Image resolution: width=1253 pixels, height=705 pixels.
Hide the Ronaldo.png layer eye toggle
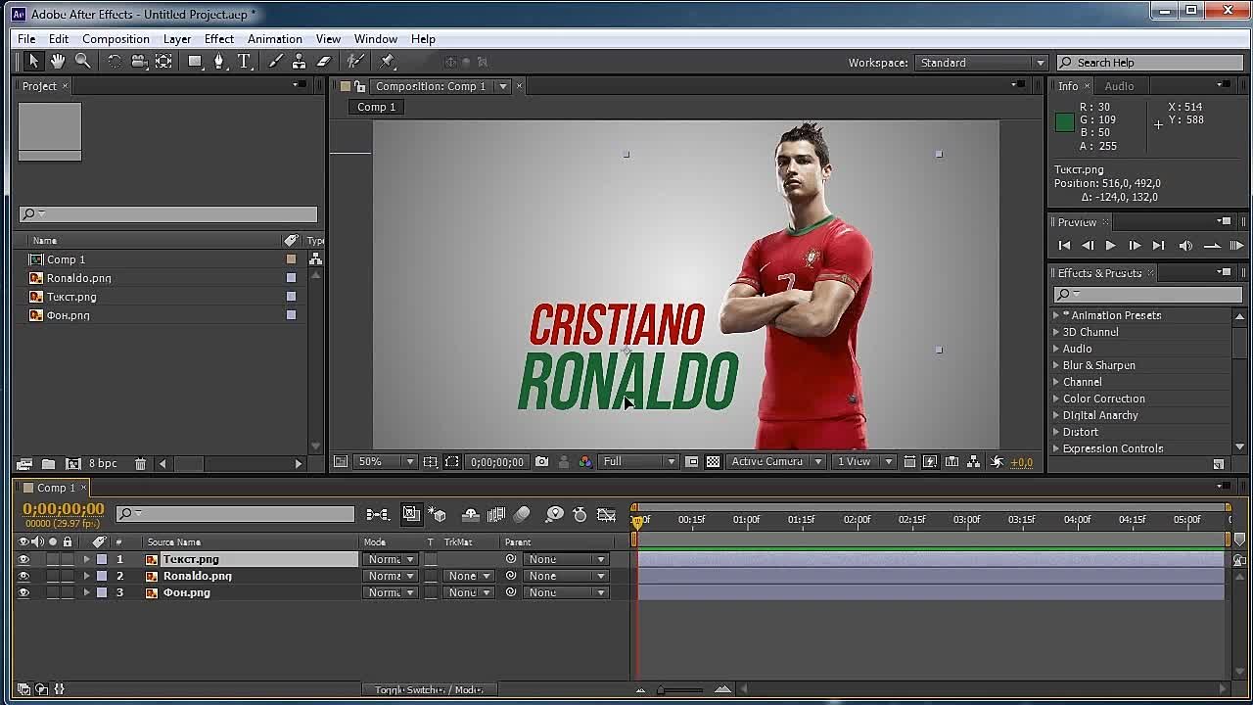23,576
